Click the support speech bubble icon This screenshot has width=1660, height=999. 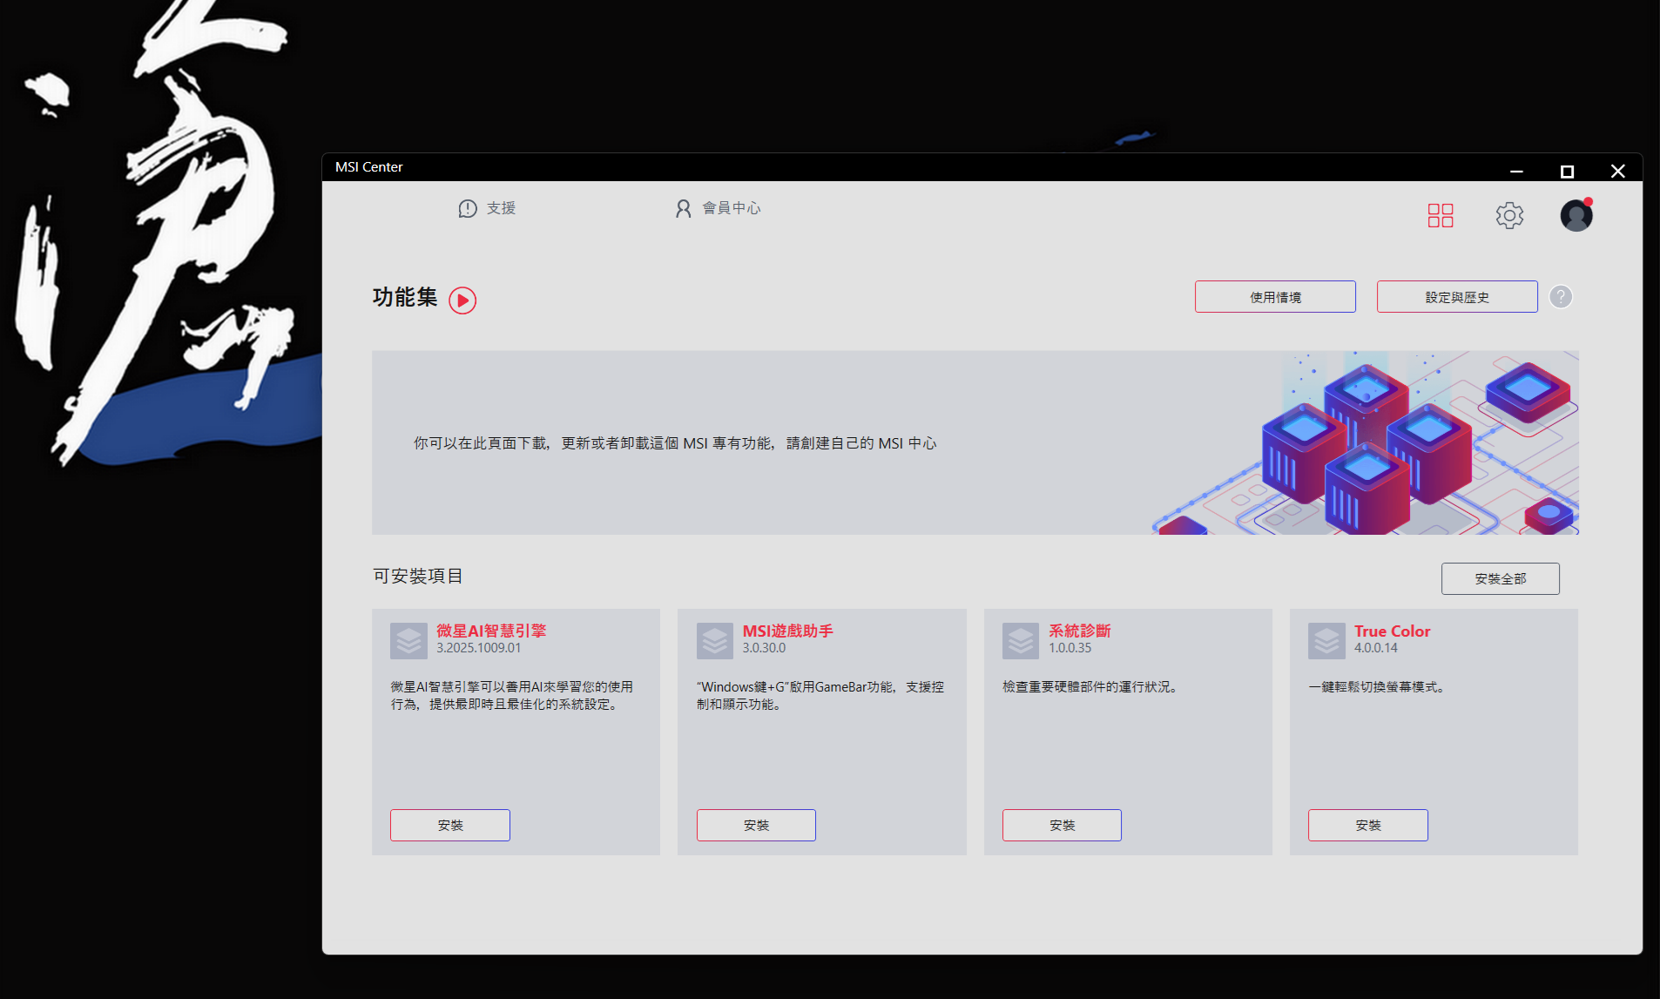point(468,208)
